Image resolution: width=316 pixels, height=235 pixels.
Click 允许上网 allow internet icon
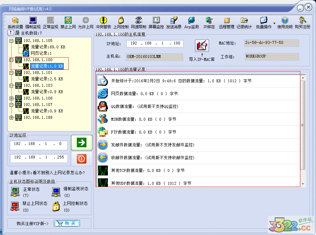click(x=86, y=23)
